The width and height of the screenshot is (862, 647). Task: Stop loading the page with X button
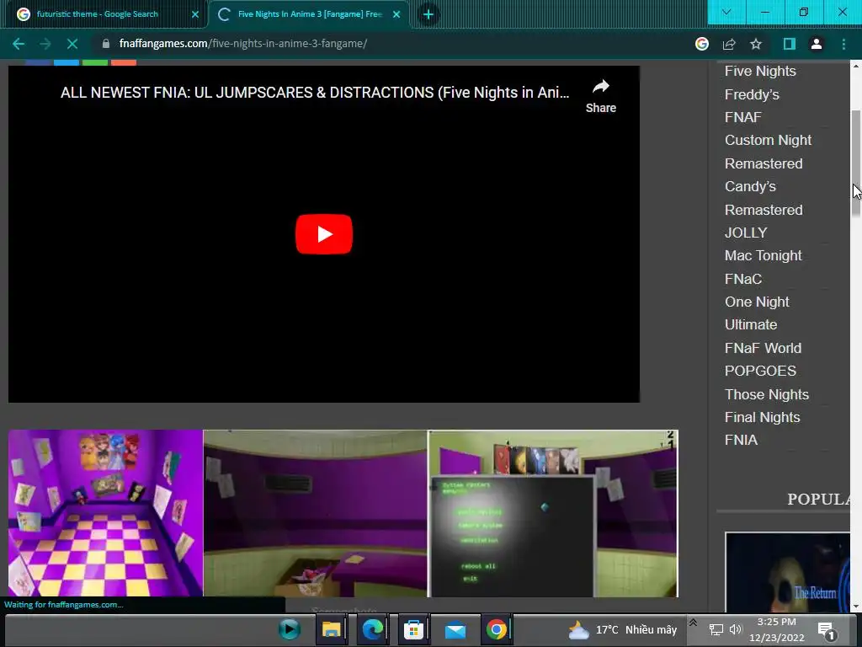coord(72,44)
